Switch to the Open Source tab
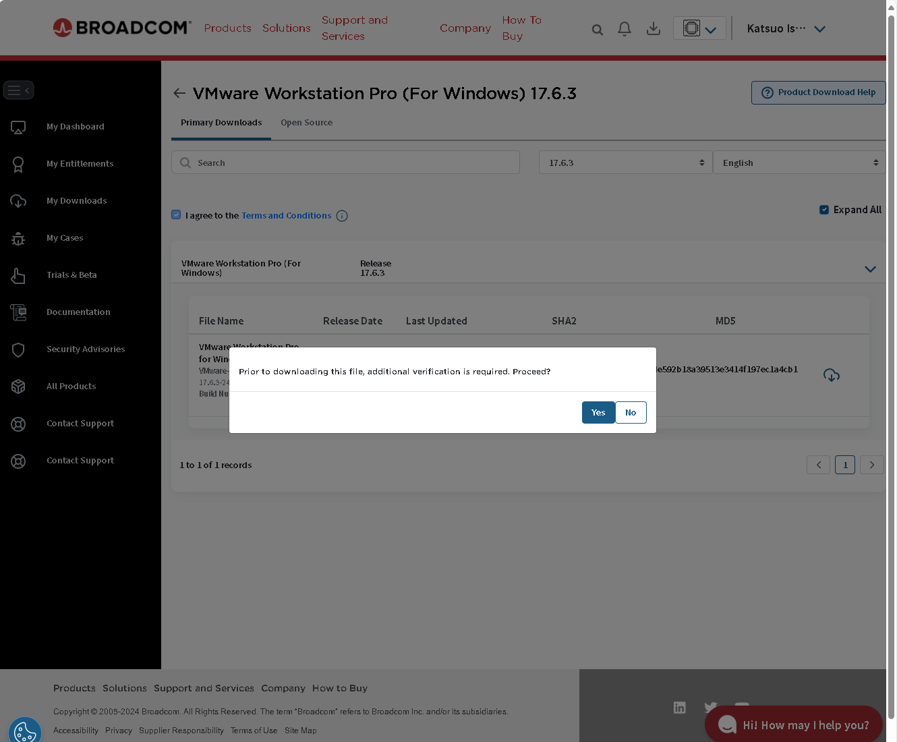The height and width of the screenshot is (742, 897). coord(307,123)
